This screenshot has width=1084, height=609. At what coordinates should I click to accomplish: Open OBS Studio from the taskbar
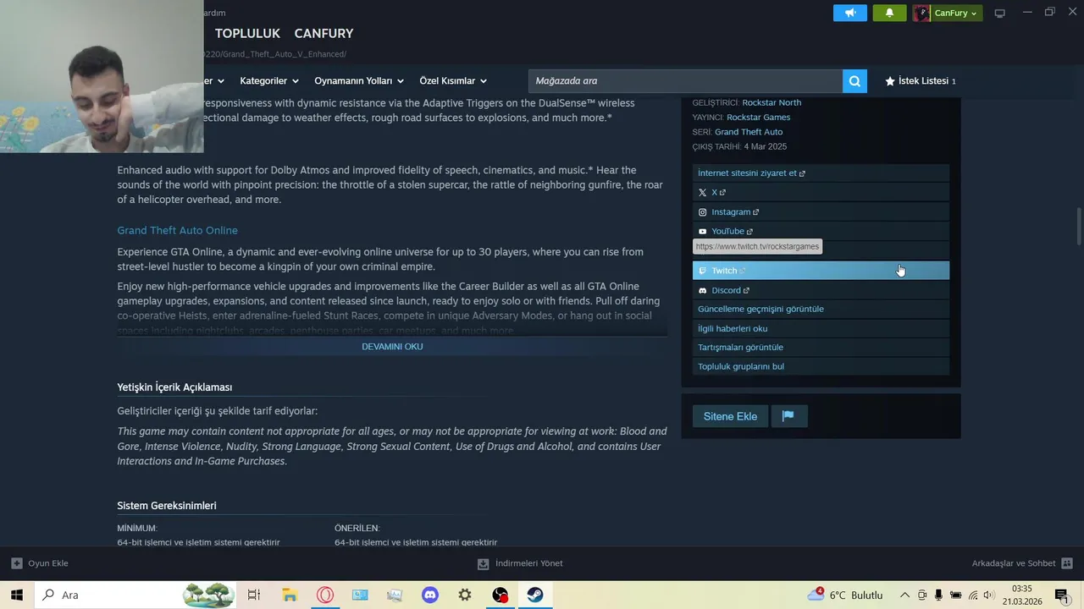pos(501,595)
